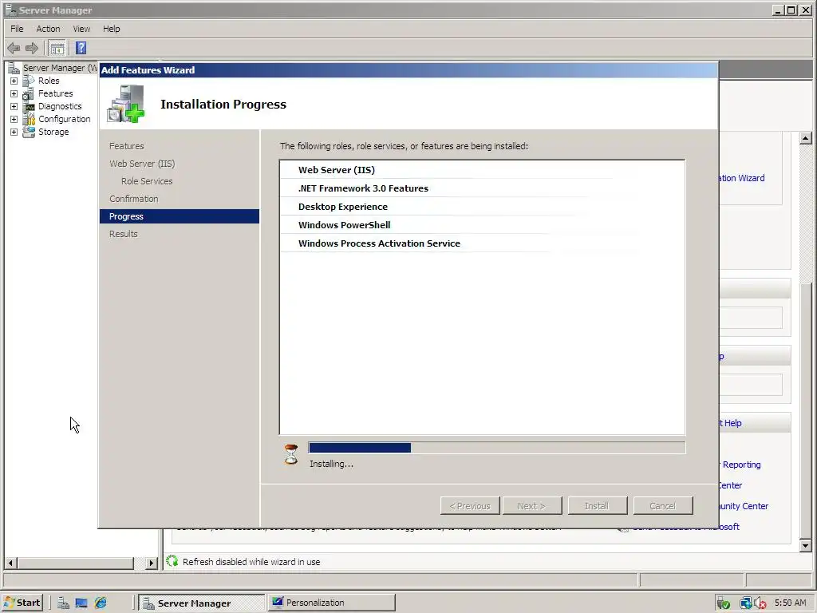
Task: Select the Diagnostics node icon
Action: point(29,106)
